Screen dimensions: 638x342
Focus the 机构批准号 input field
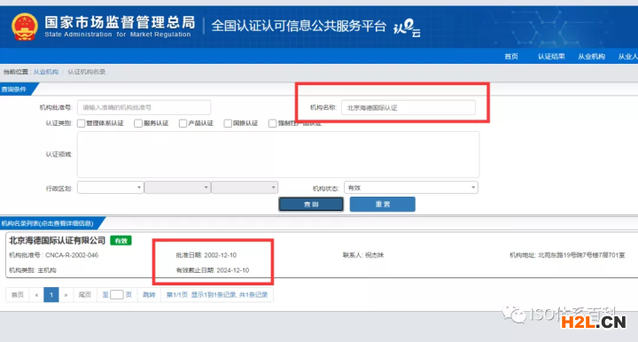click(144, 107)
